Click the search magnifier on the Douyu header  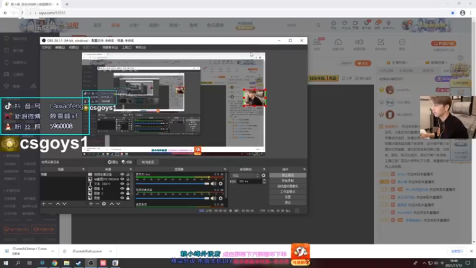click(318, 25)
